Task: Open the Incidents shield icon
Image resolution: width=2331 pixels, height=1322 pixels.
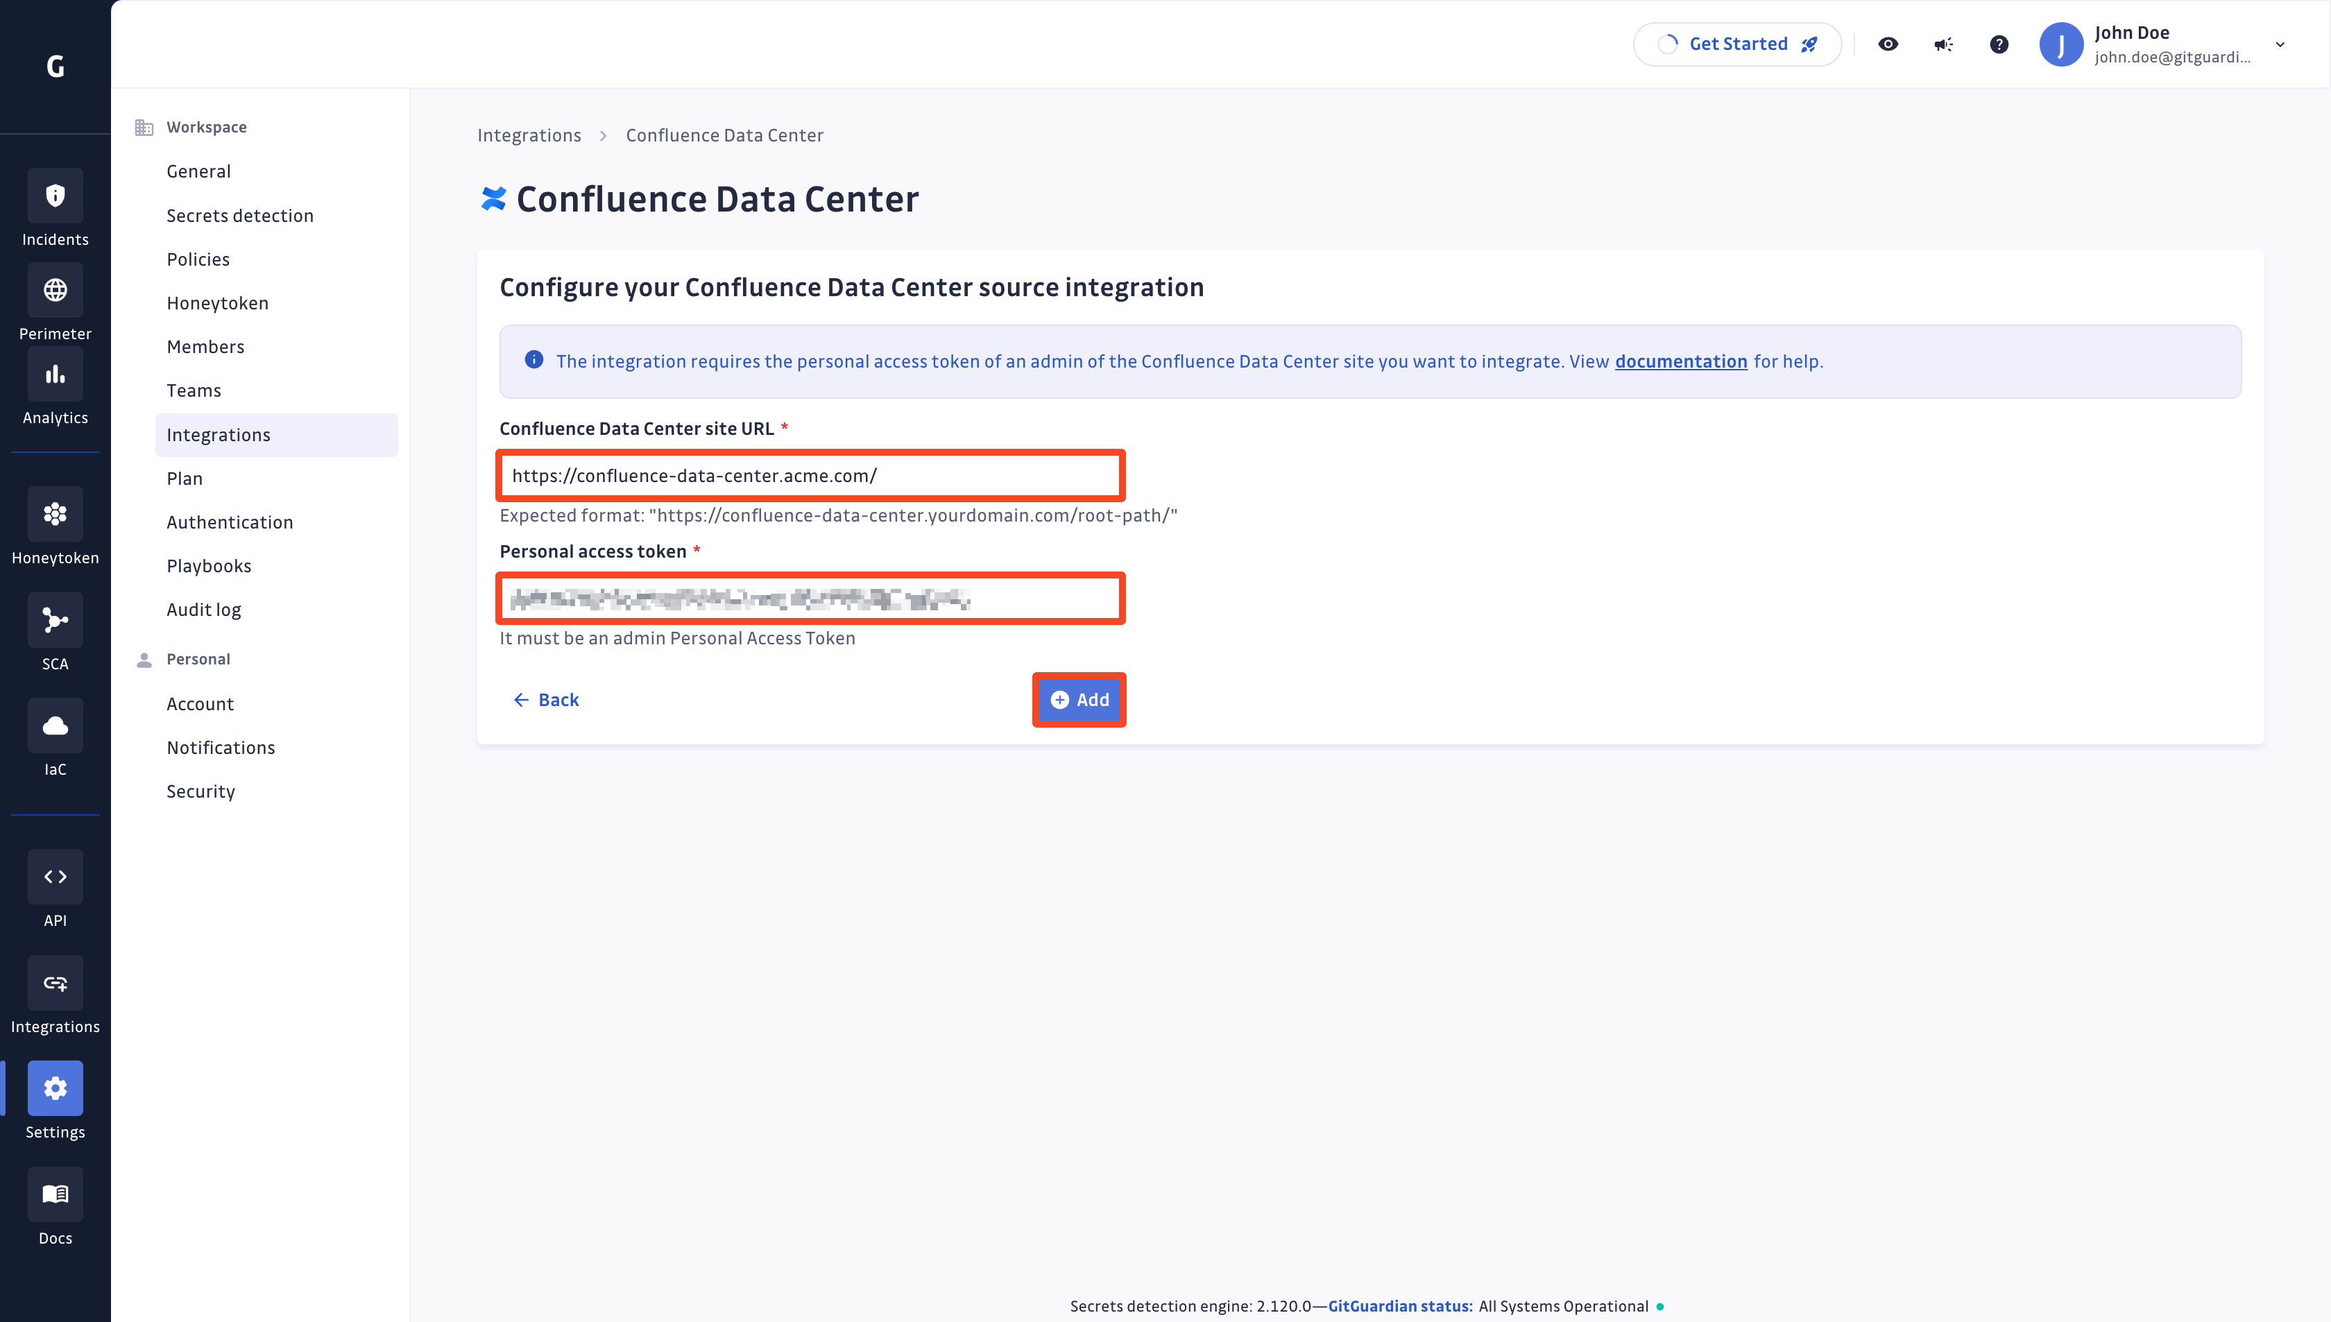Action: (x=55, y=195)
